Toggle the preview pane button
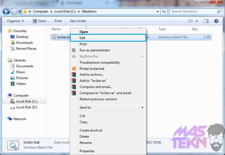225x155 pixels. tap(206, 21)
